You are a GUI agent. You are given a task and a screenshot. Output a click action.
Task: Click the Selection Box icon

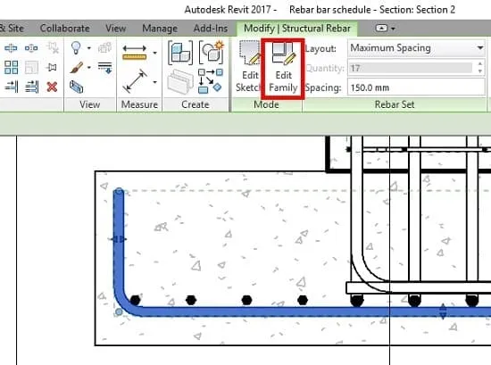pos(76,87)
